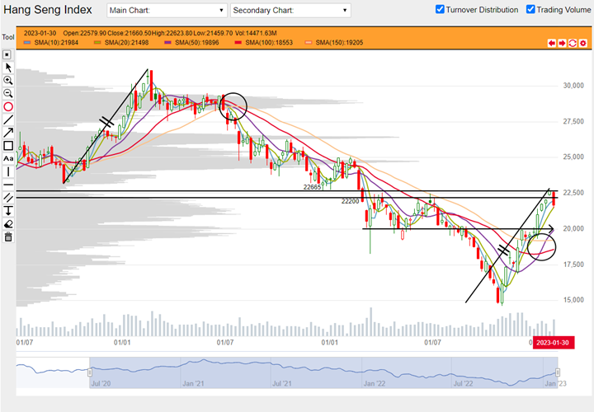Click the 2023-01-30 red date label
The image size is (594, 412).
(553, 343)
